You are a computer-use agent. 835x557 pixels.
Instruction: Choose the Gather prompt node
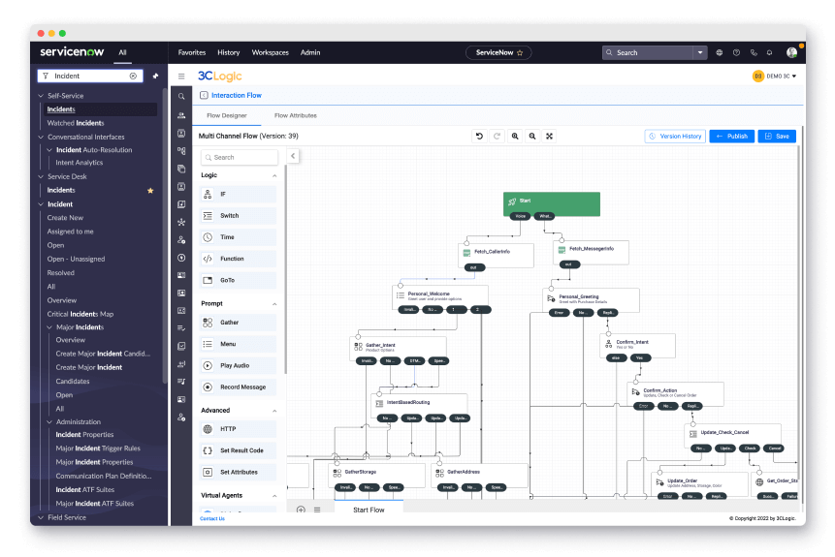tap(238, 323)
